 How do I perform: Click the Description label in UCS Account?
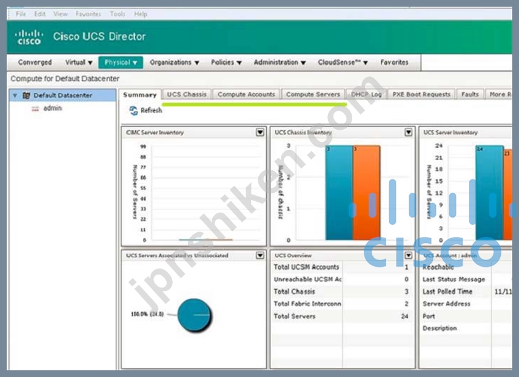pyautogui.click(x=440, y=328)
